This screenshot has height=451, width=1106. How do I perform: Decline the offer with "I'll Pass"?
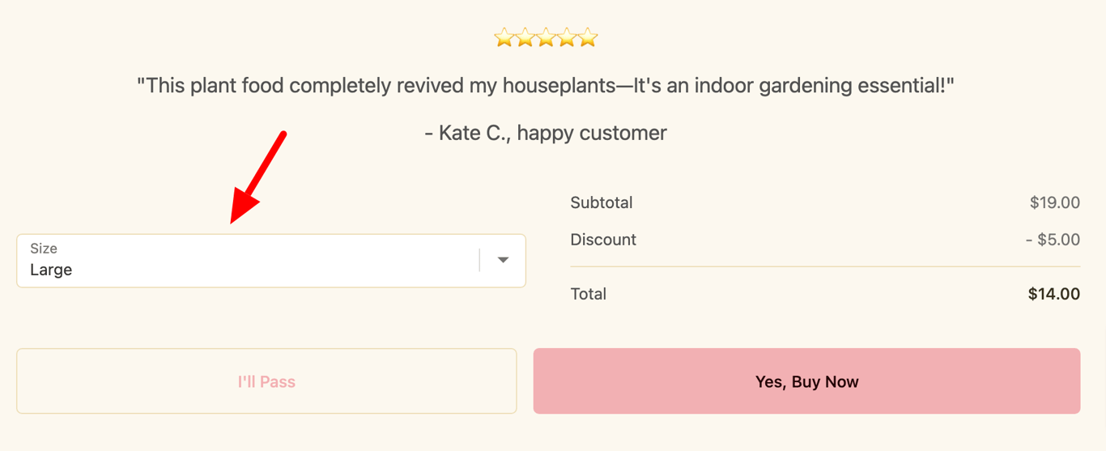(x=266, y=381)
